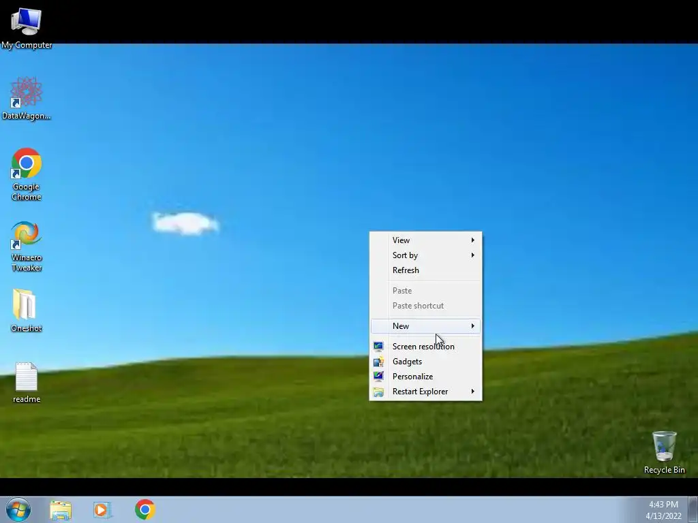Open Screen resolution from context menu
Viewport: 698px width, 523px height.
[x=425, y=347]
